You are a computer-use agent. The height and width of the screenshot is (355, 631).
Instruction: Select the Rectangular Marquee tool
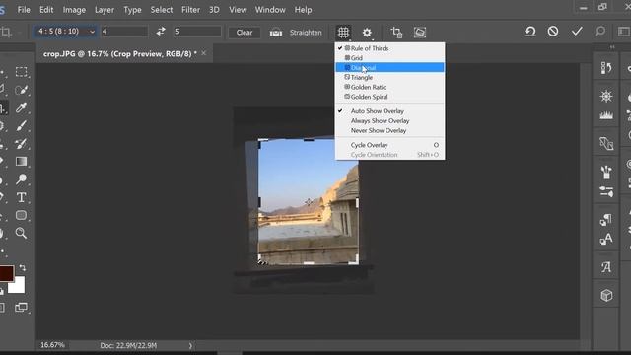coord(22,72)
